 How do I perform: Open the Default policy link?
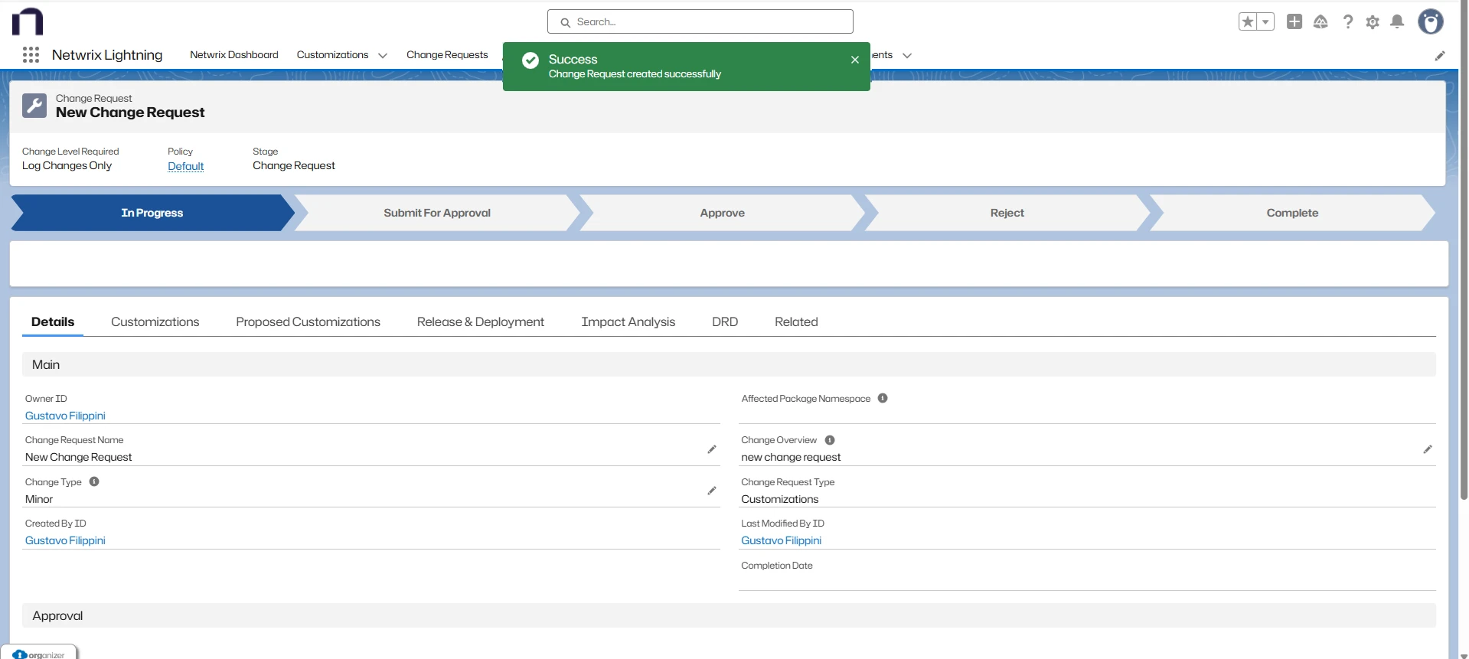(185, 166)
